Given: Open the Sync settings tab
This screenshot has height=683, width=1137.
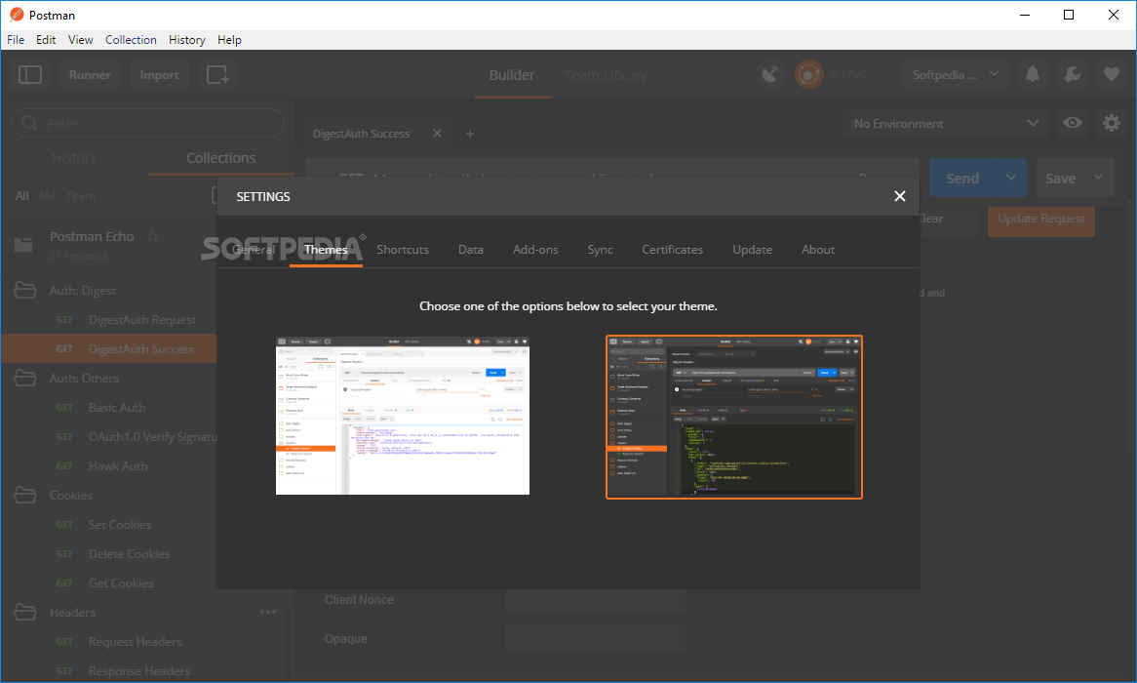Looking at the screenshot, I should pos(600,249).
